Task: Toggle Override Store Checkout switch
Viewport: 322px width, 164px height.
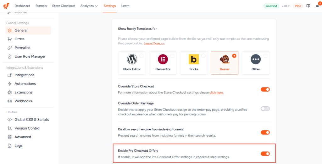Action: (x=265, y=89)
